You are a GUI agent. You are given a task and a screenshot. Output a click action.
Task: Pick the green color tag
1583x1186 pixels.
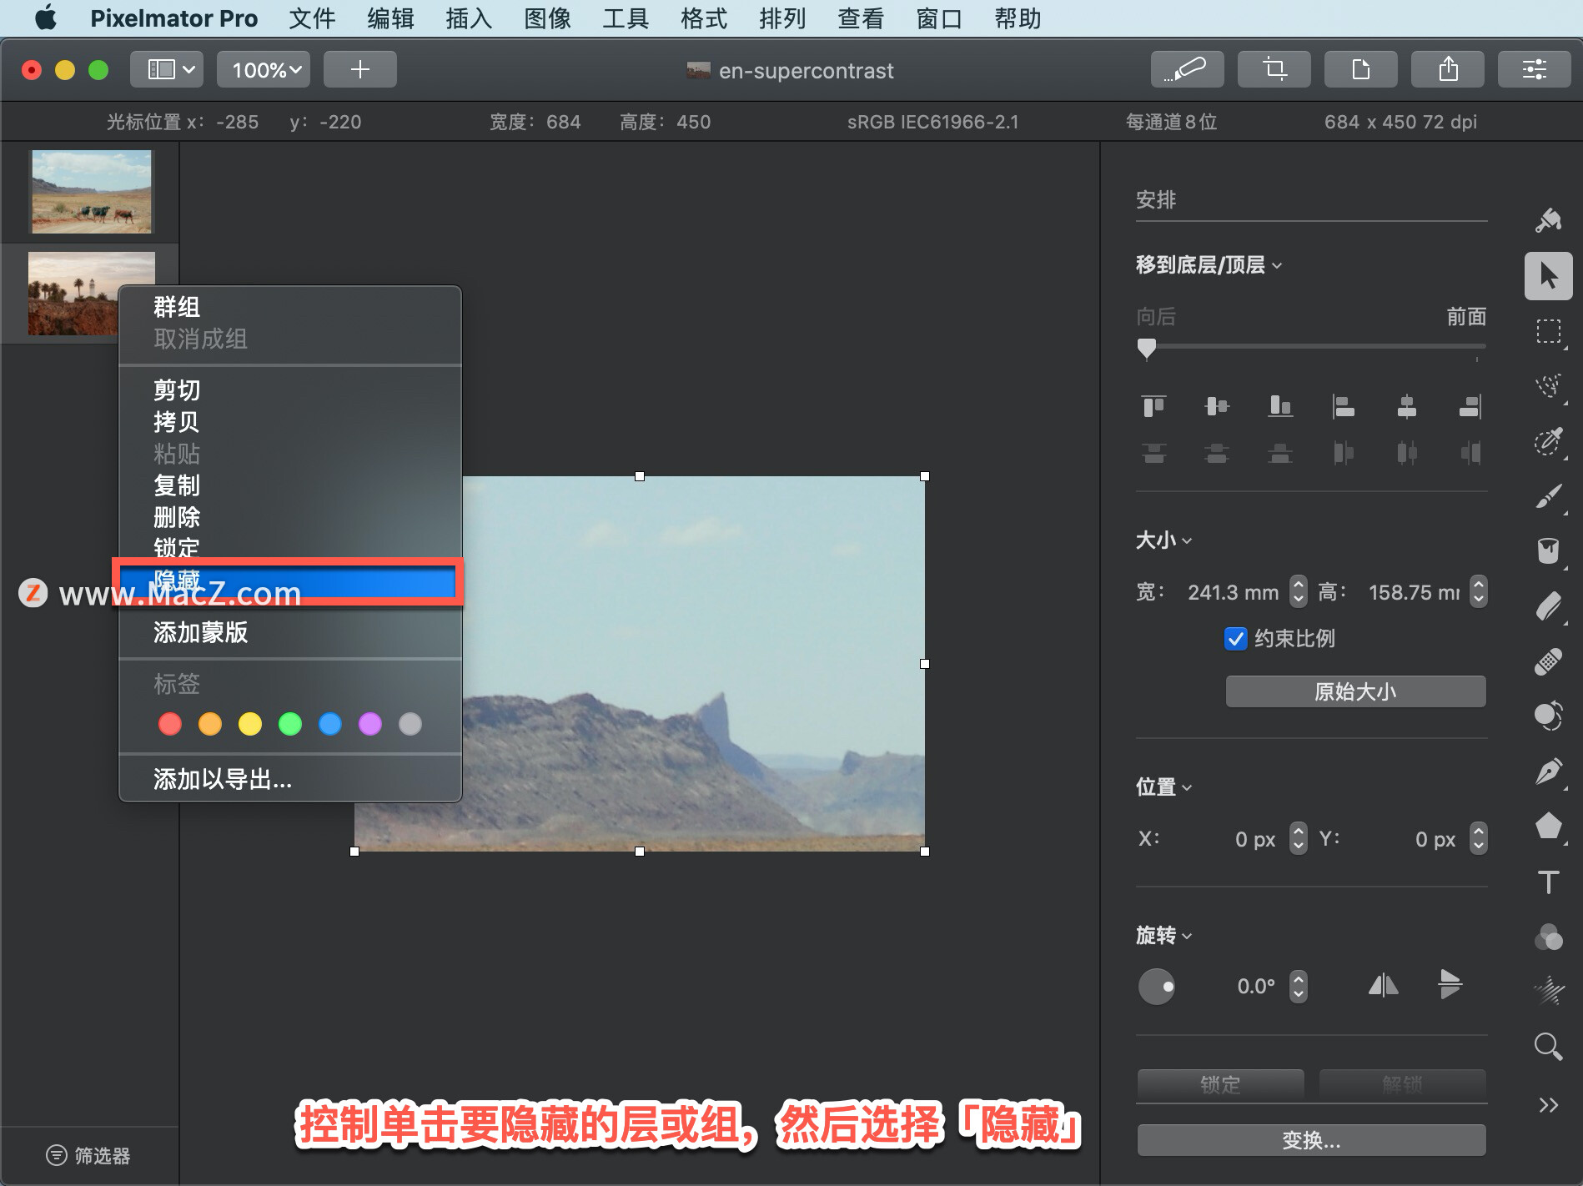290,724
